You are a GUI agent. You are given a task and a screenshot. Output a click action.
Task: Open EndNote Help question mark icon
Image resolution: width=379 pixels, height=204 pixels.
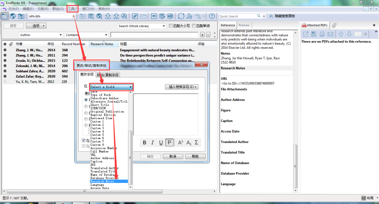[x=212, y=16]
